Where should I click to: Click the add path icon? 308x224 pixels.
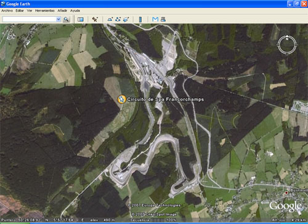coord(118,19)
